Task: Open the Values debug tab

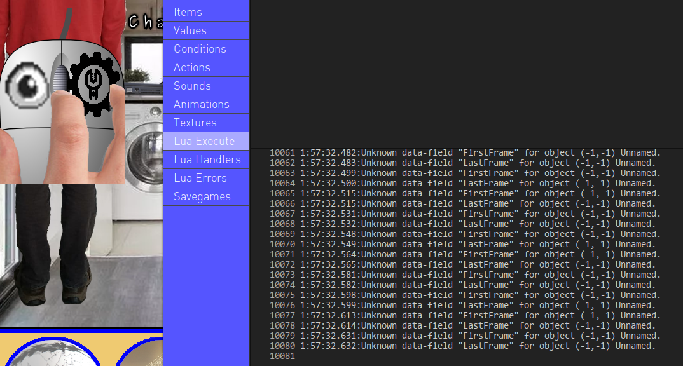Action: coord(207,30)
